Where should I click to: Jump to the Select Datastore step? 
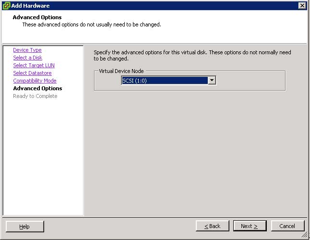(32, 73)
